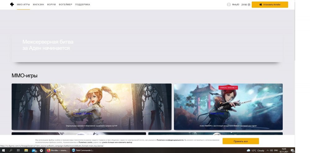Click the 4game clover logo
This screenshot has width=310, height=153.
point(12,4)
